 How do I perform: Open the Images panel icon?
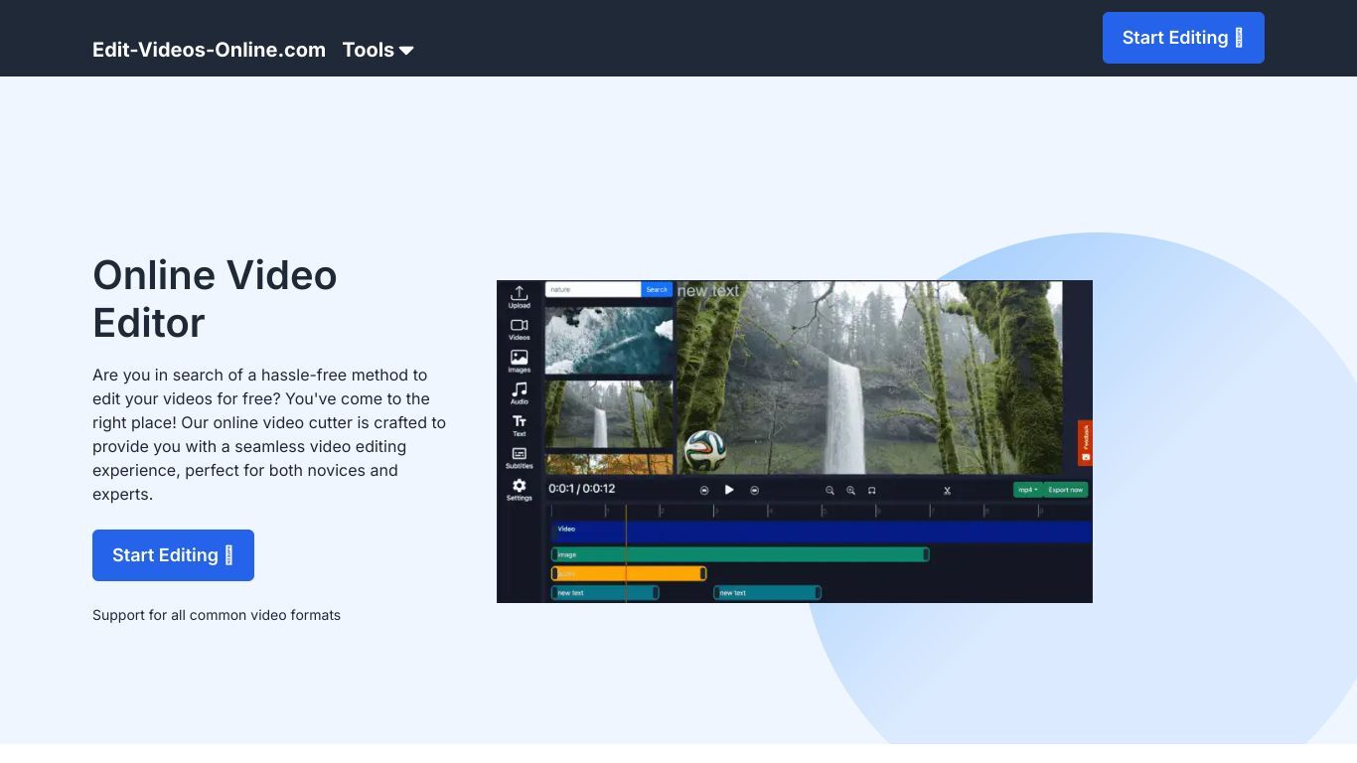[x=519, y=361]
